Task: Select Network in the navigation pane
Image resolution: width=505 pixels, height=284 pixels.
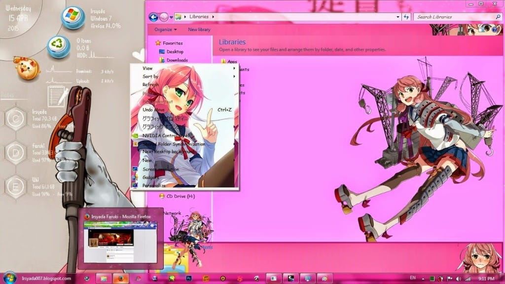Action: click(172, 213)
